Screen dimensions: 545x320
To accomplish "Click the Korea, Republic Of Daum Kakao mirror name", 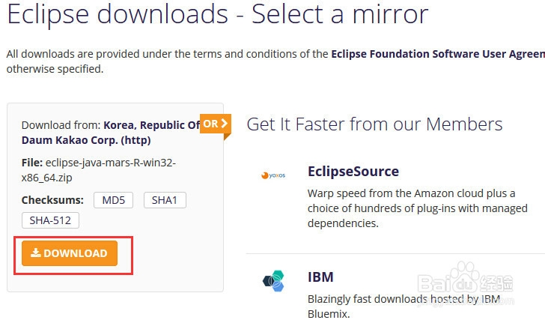I will click(x=151, y=125).
